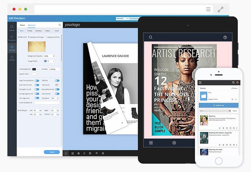
Task: Toggle the QRCode switch
Action: pyautogui.click(x=57, y=81)
